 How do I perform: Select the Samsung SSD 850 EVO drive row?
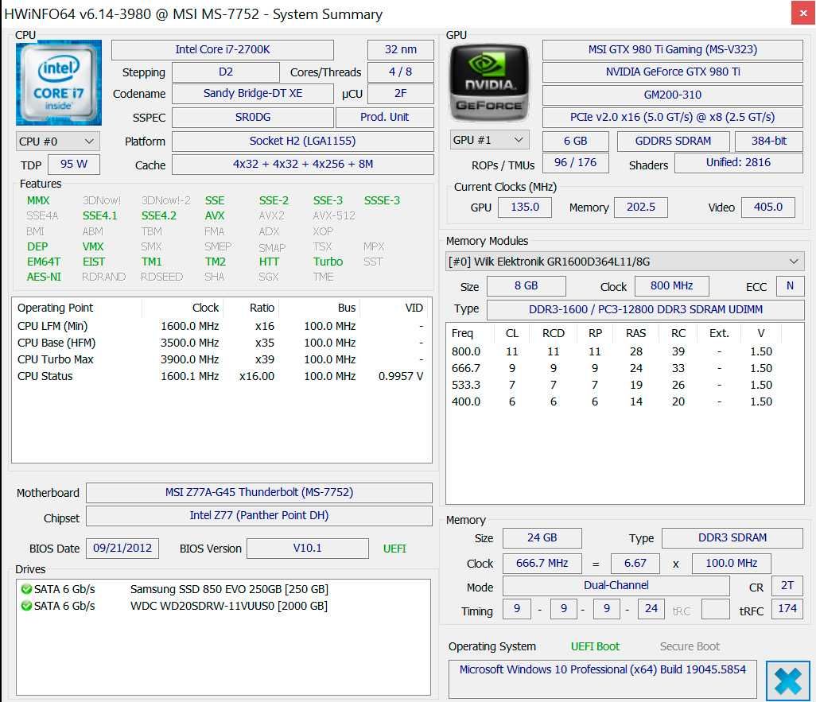[x=223, y=589]
